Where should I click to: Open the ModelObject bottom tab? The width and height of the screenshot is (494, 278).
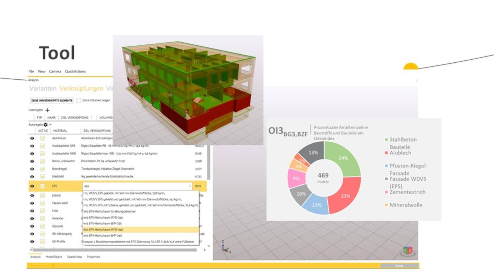(x=54, y=257)
